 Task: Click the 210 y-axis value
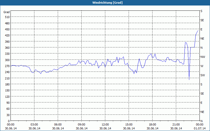[x=7, y=78]
